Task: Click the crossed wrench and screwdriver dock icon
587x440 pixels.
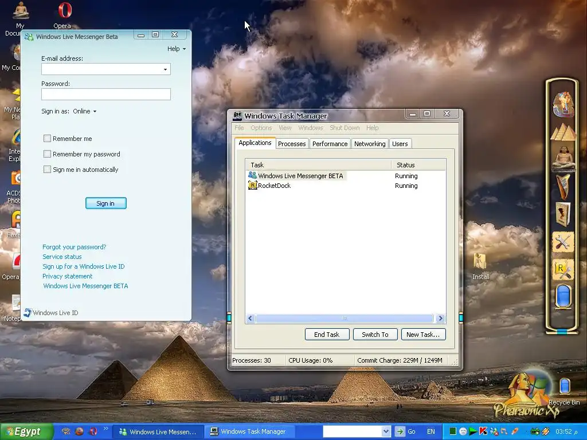Action: (x=563, y=242)
